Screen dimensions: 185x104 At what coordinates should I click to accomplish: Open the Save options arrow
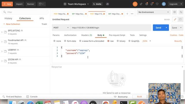[x=181, y=28]
